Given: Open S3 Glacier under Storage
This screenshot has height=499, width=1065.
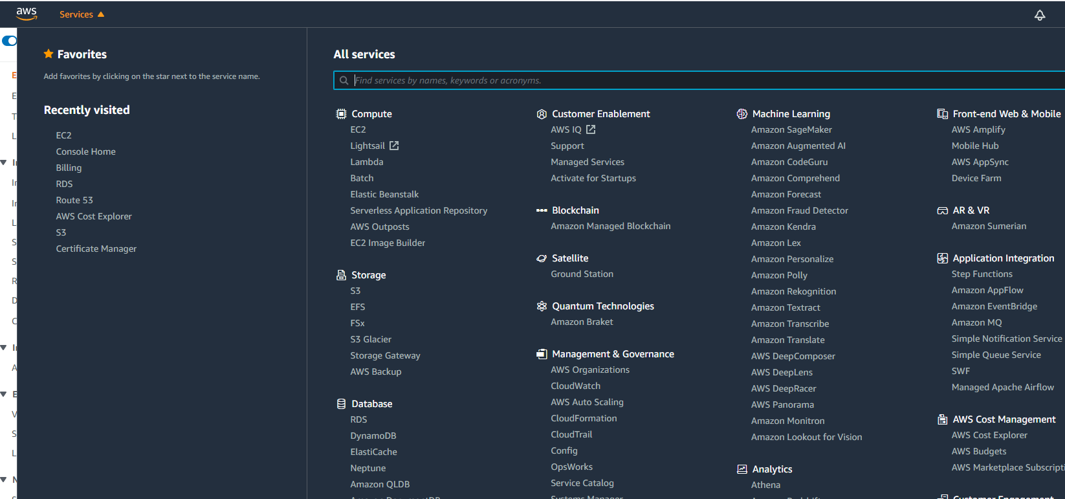Looking at the screenshot, I should (371, 339).
